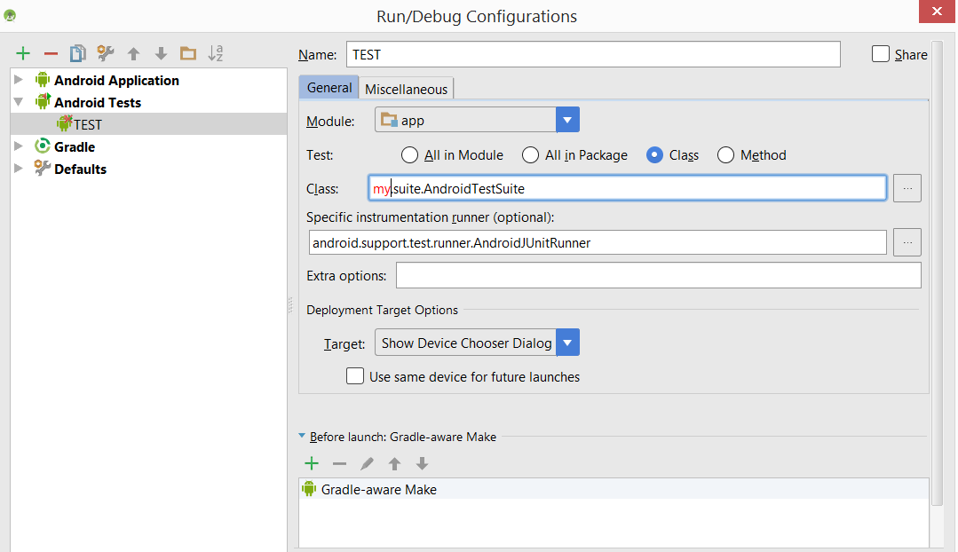This screenshot has width=958, height=552.
Task: Copy configuration using the duplicate icon
Action: pos(77,54)
